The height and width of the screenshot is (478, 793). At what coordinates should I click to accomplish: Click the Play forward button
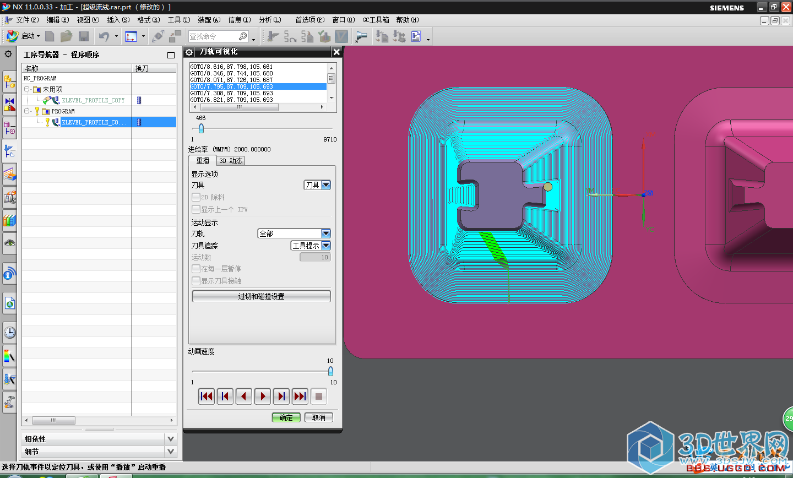click(263, 396)
